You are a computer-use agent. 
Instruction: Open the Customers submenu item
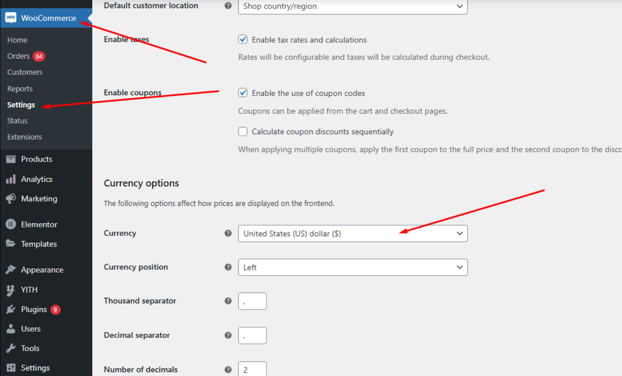(x=25, y=72)
